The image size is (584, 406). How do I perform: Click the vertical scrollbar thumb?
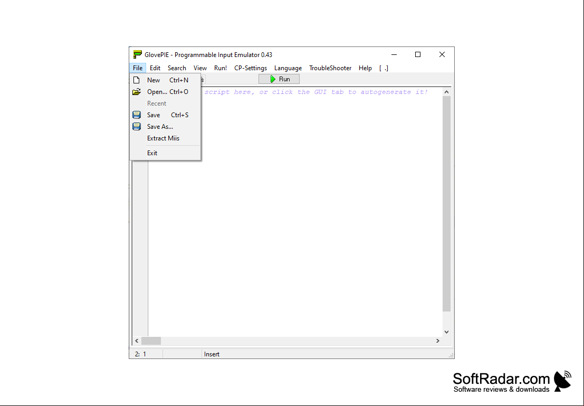pos(446,204)
